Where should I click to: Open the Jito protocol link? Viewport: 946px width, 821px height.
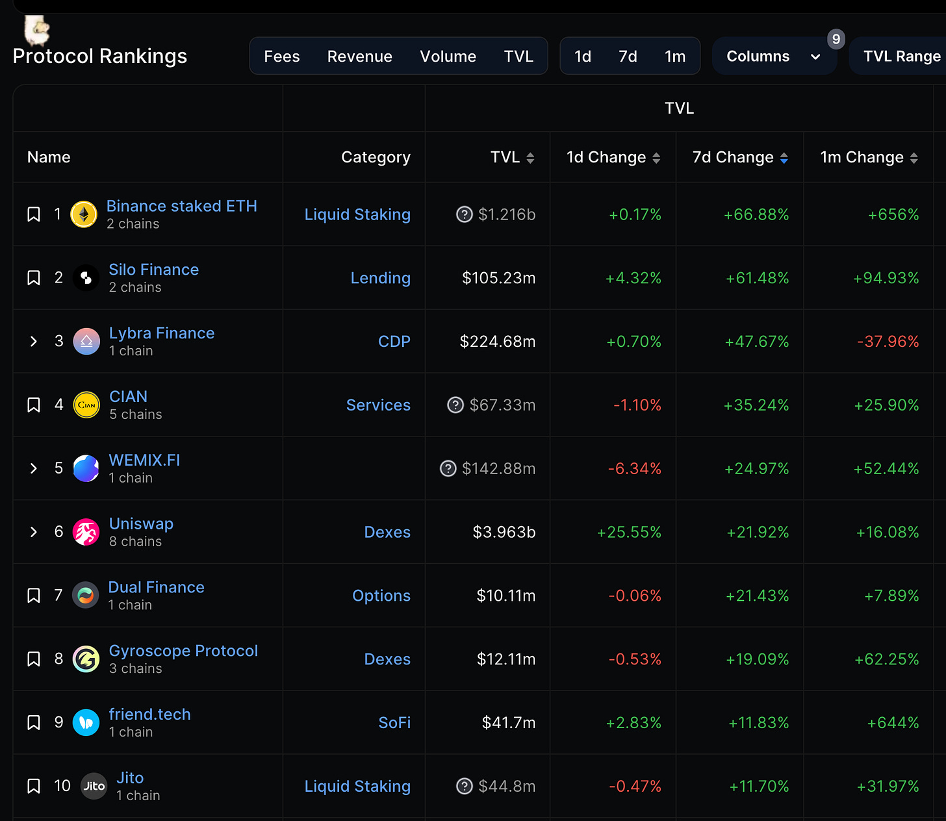130,778
